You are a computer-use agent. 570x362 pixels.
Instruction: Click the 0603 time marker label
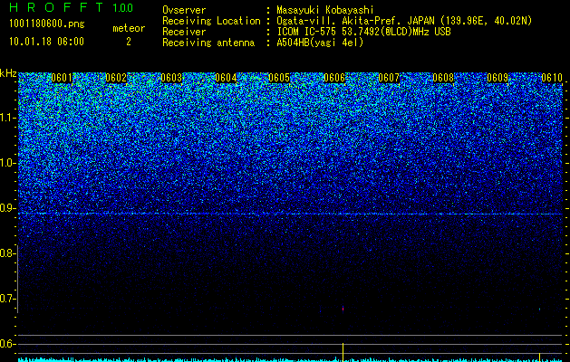(x=171, y=78)
